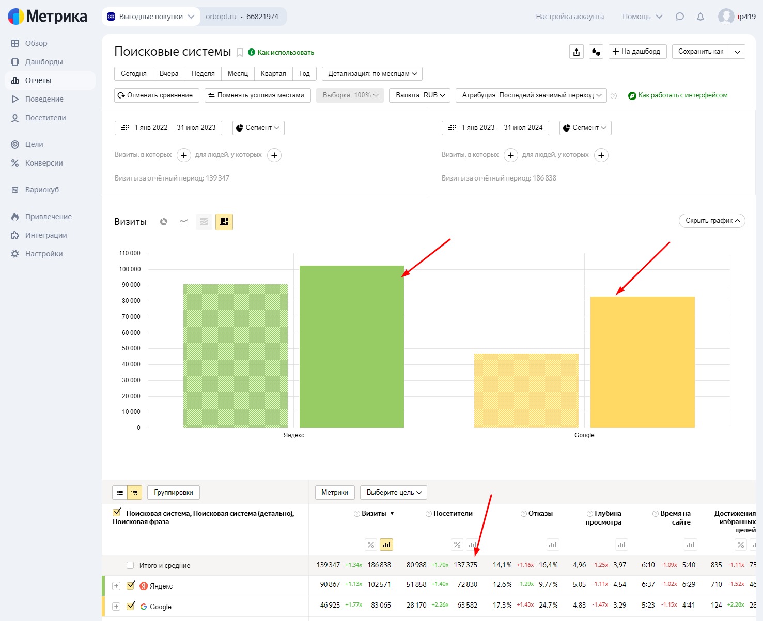
Task: Open Дашборды in the sidebar
Action: 44,62
